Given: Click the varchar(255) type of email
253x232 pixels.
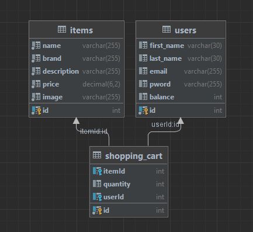Looking at the screenshot, I should pos(203,71).
